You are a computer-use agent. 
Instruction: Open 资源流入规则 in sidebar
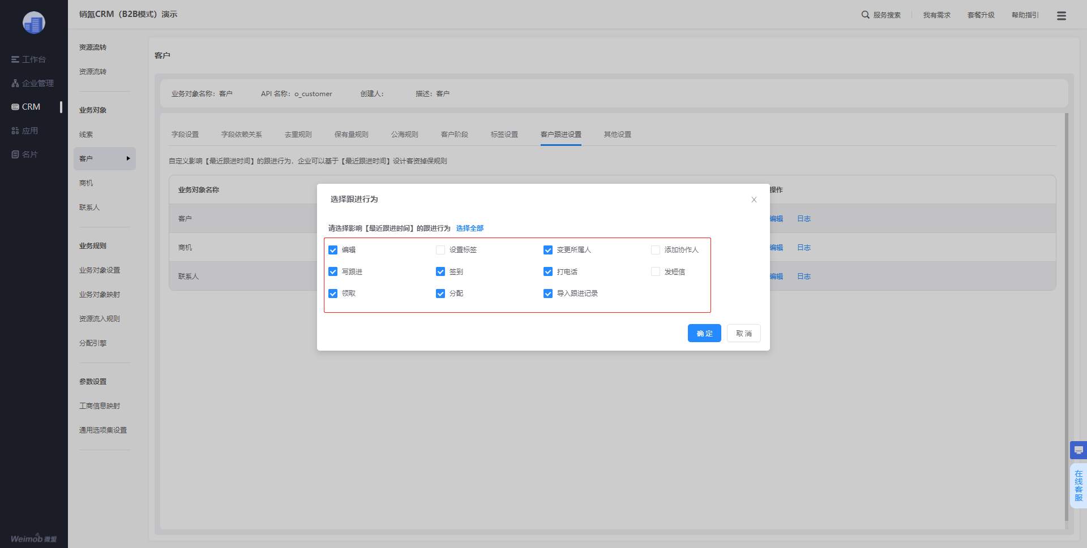click(x=100, y=319)
